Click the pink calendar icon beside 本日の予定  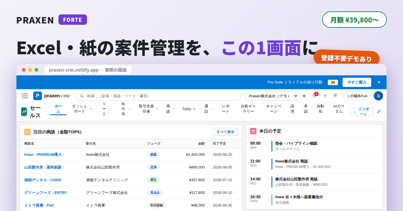tap(254, 131)
